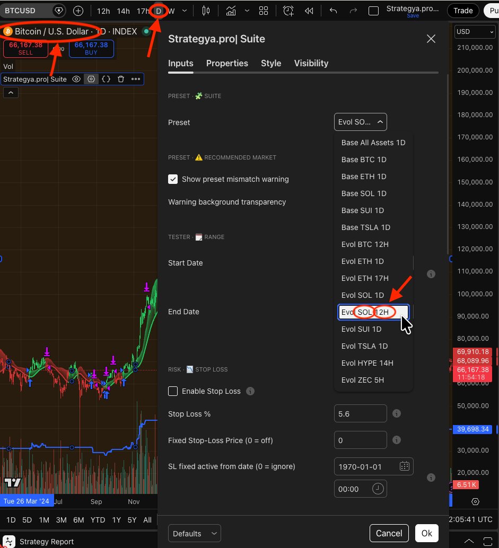
Task: Remove the Strategya.pro Suite strategy with trash icon
Action: click(x=121, y=79)
